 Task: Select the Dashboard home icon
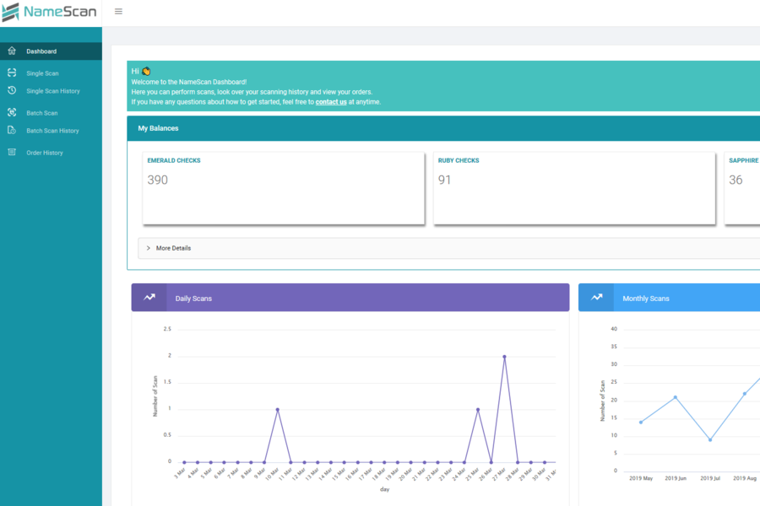click(11, 51)
